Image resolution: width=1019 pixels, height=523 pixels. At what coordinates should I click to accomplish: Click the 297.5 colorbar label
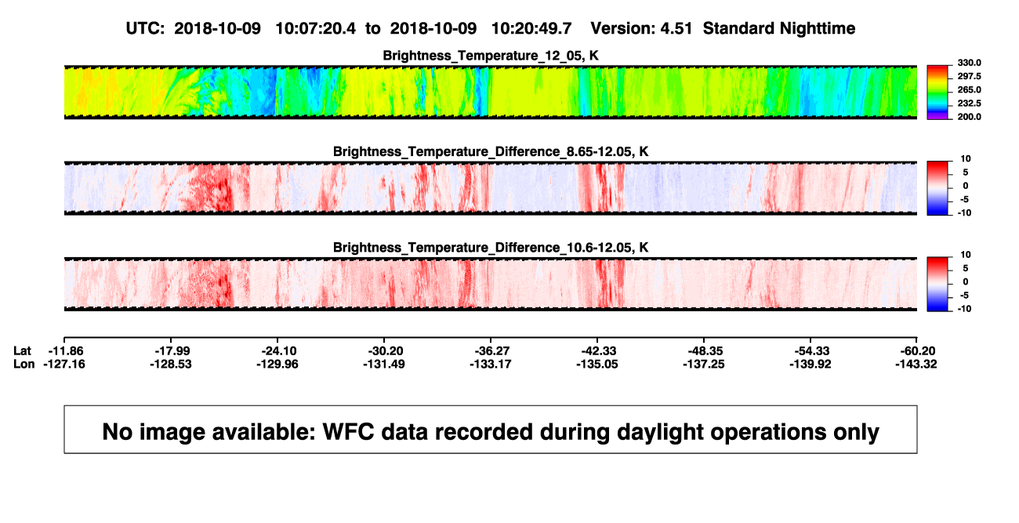coord(970,76)
